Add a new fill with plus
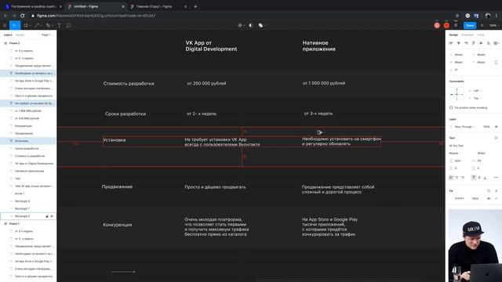Viewport: 502px width, 282px height. [x=497, y=191]
